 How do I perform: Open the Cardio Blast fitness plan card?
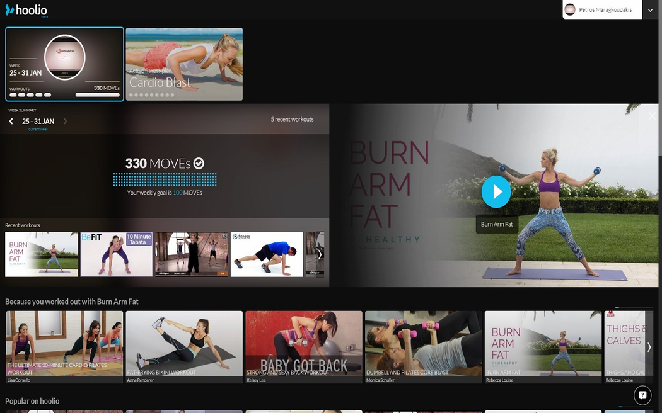pyautogui.click(x=184, y=64)
